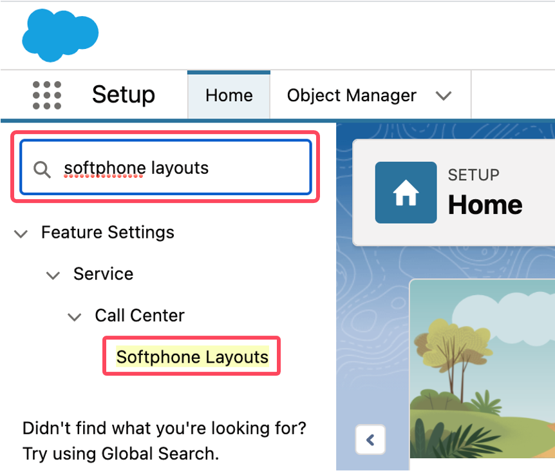
Task: Click the landscape illustration image
Action: click(x=482, y=369)
